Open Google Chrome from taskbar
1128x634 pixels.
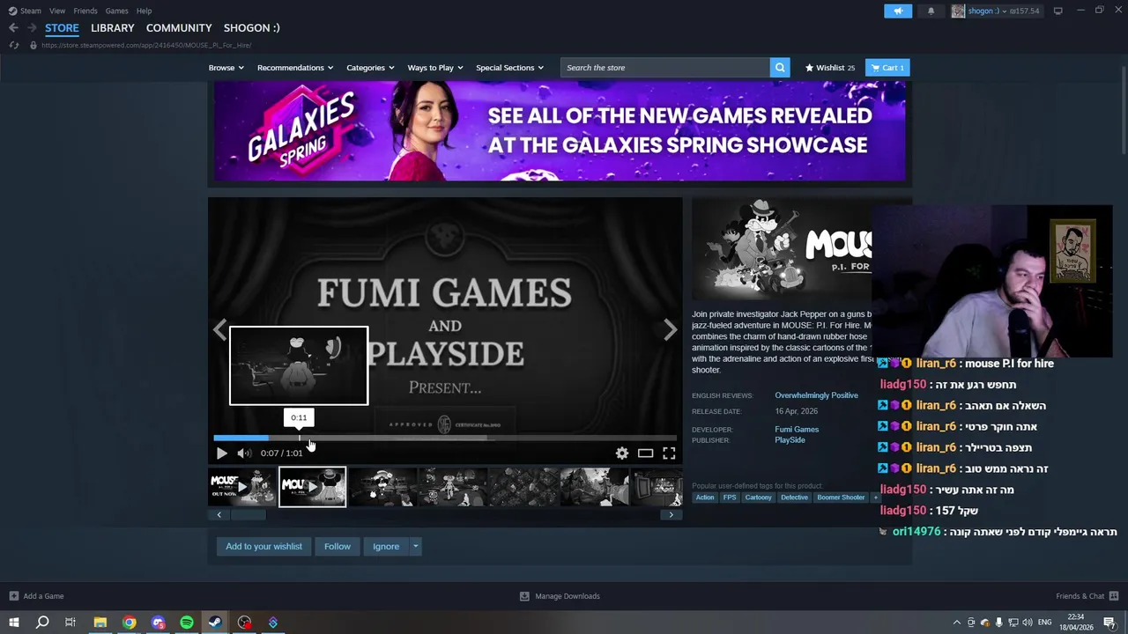coord(129,623)
